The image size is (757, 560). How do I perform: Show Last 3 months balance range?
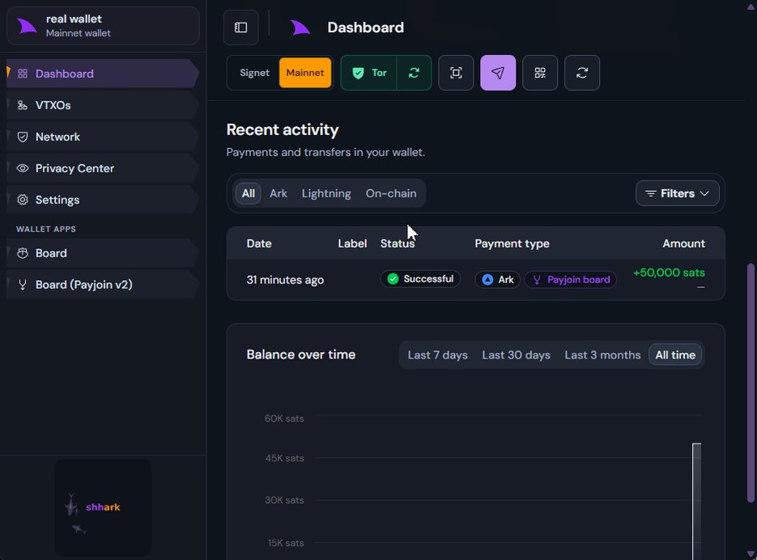(602, 355)
